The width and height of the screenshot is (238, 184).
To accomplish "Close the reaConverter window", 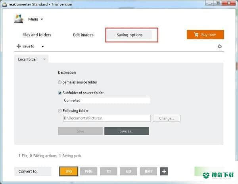I will 229,3.
